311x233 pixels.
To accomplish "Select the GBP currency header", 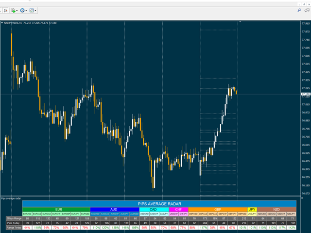I will [218, 209].
